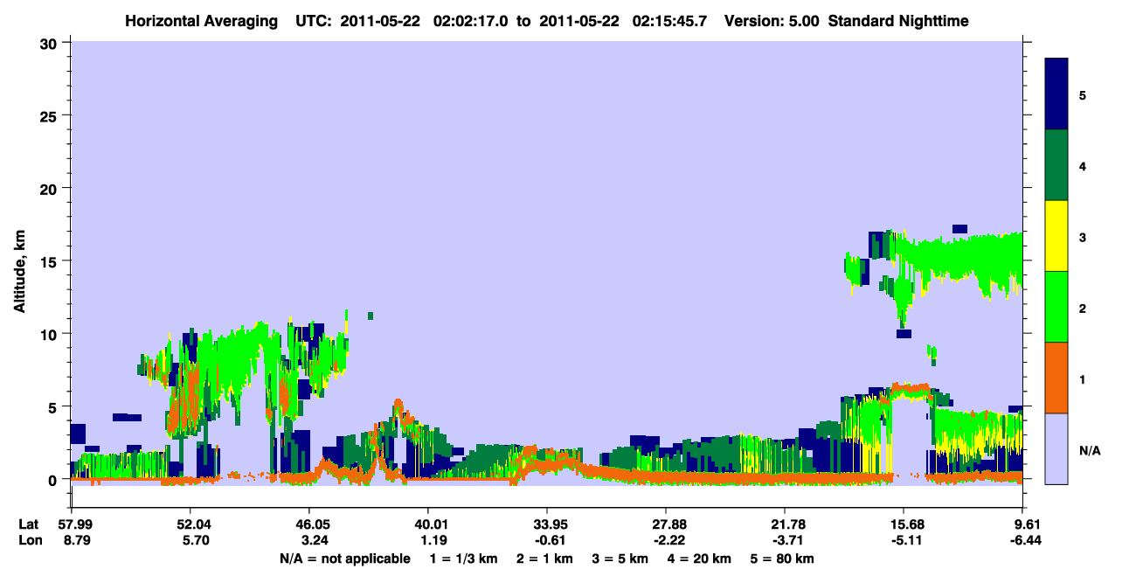Screen dimensions: 1136x583
Task: Click the 'N/A = not applicable' legend text
Action: 344,559
